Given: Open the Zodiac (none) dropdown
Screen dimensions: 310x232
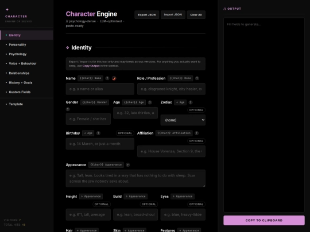Looking at the screenshot, I should tap(183, 120).
